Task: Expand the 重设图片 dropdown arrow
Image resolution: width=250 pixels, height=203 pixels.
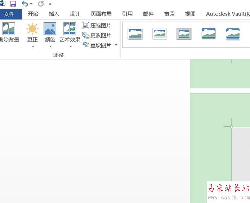Action: [x=116, y=45]
